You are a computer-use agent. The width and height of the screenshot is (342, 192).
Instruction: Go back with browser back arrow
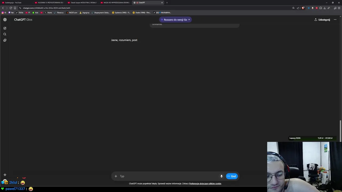click(3, 8)
